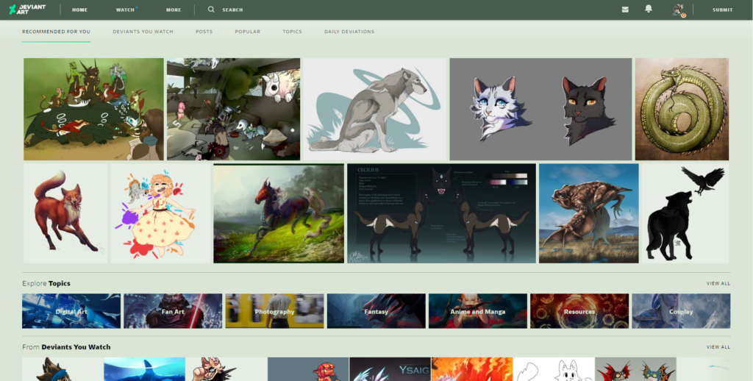
Task: Open the green coiled dragon artwork
Action: click(682, 109)
